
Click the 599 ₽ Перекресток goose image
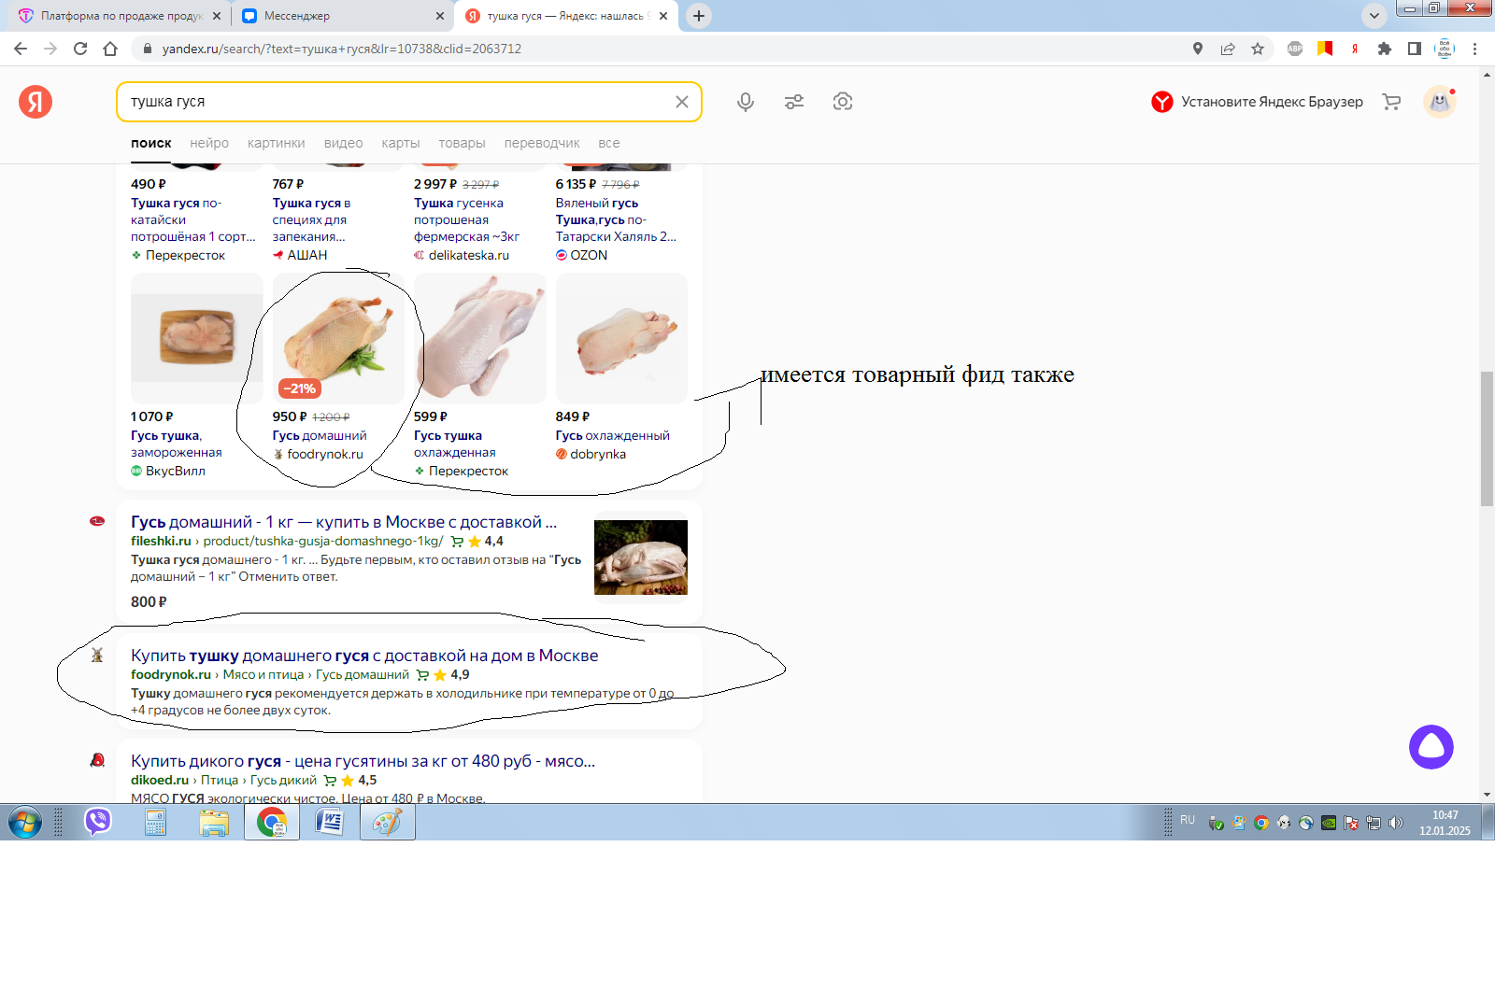click(479, 338)
